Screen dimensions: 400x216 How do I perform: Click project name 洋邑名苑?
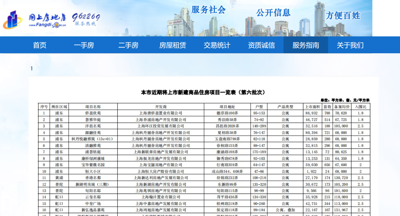[x=93, y=126]
